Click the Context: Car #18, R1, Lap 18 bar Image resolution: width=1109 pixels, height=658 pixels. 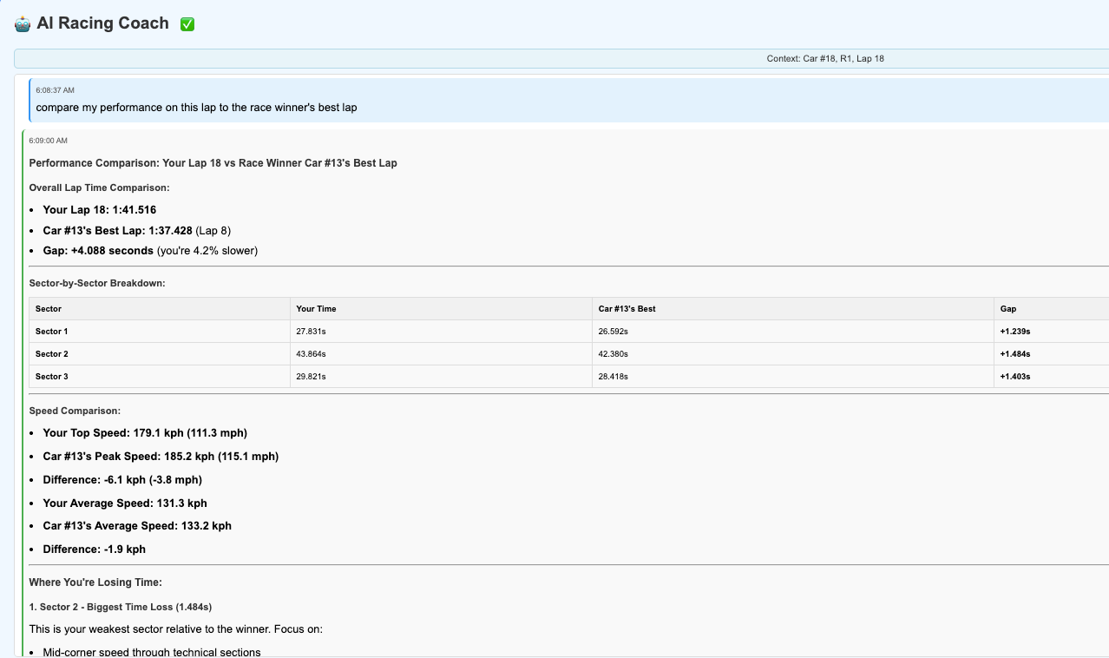point(561,59)
